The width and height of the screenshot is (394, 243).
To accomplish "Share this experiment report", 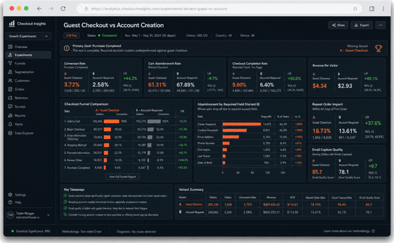I will click(x=338, y=25).
